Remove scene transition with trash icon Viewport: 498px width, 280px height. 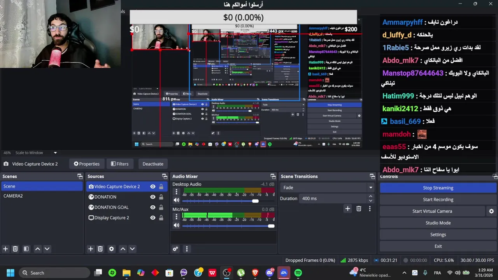[x=359, y=209]
